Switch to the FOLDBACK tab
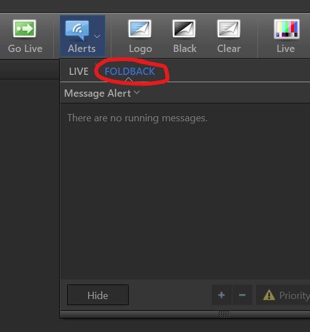The width and height of the screenshot is (310, 332). pyautogui.click(x=130, y=72)
